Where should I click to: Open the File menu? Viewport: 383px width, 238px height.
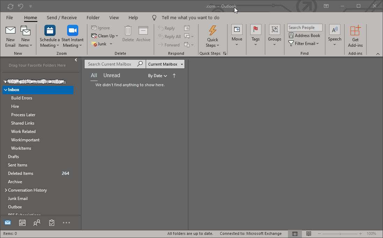9,17
